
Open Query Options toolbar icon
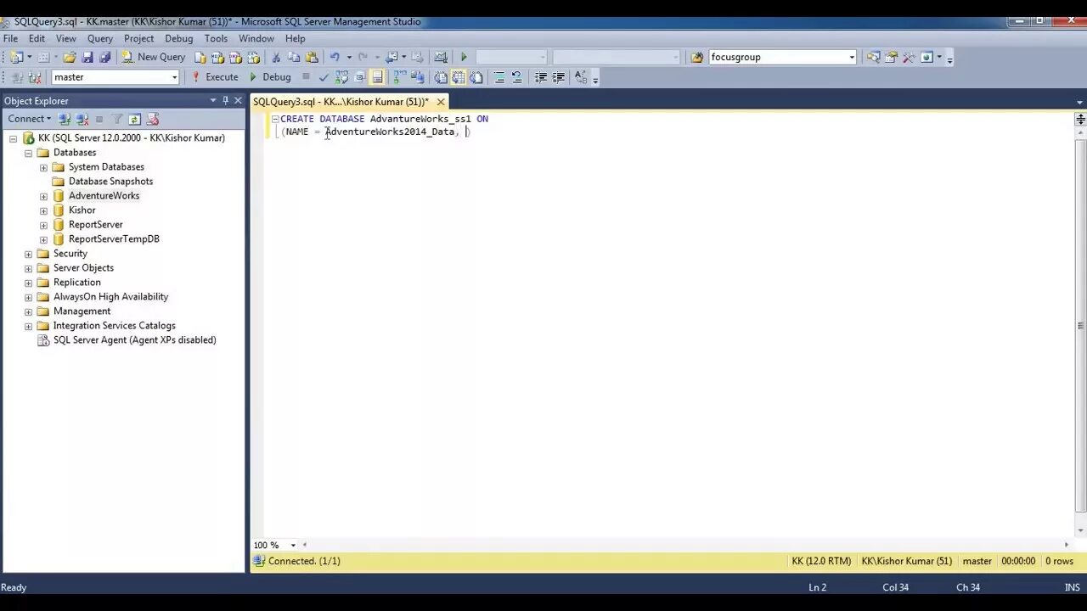(x=359, y=77)
